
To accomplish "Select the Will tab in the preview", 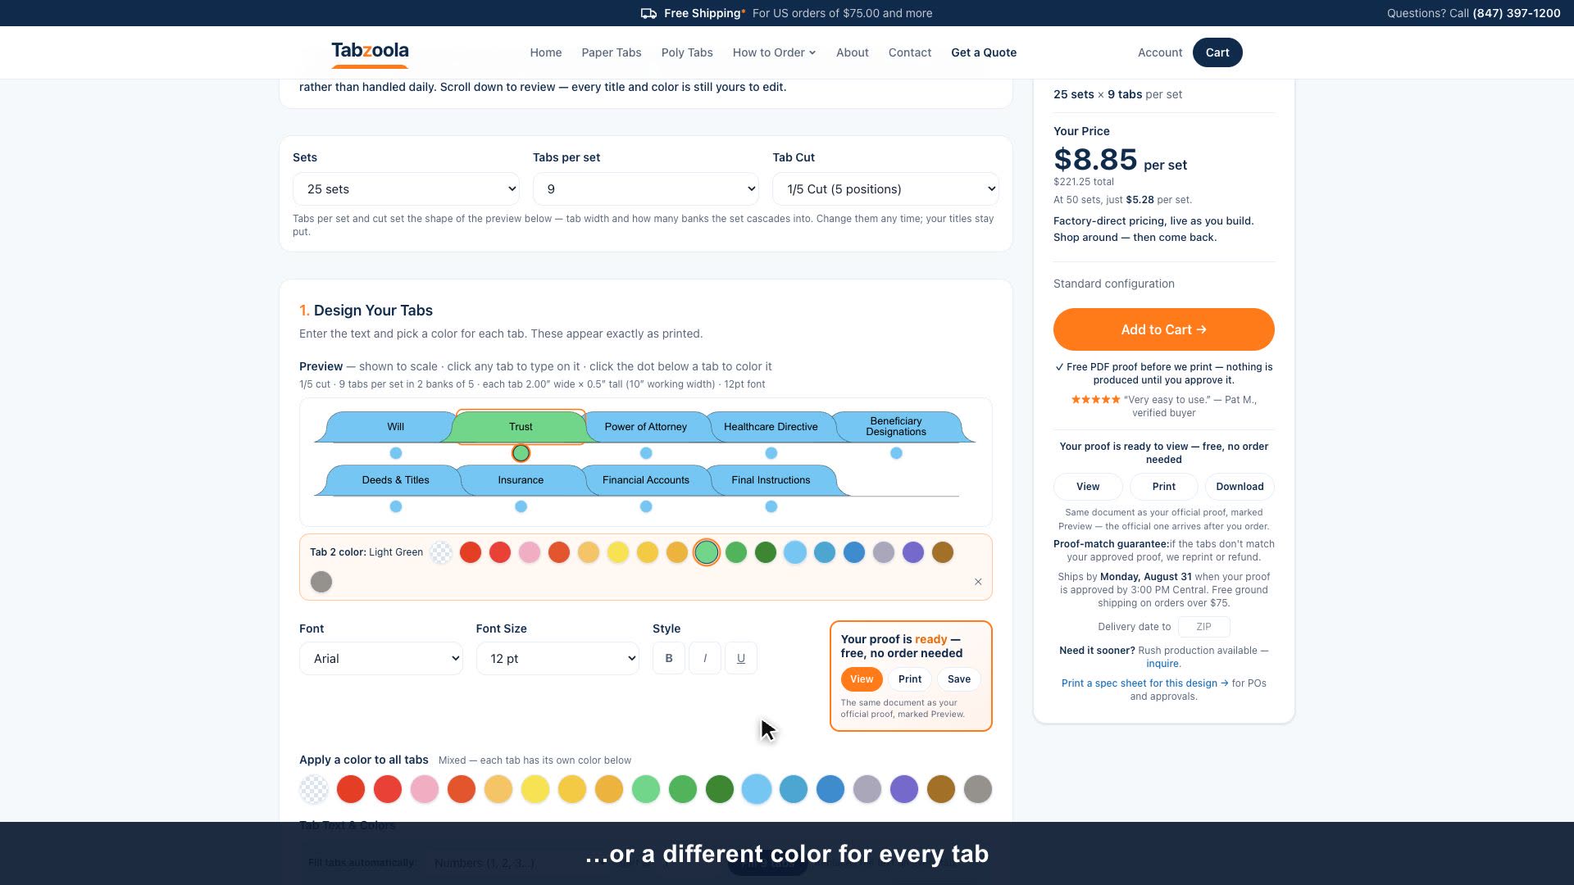I will point(396,427).
